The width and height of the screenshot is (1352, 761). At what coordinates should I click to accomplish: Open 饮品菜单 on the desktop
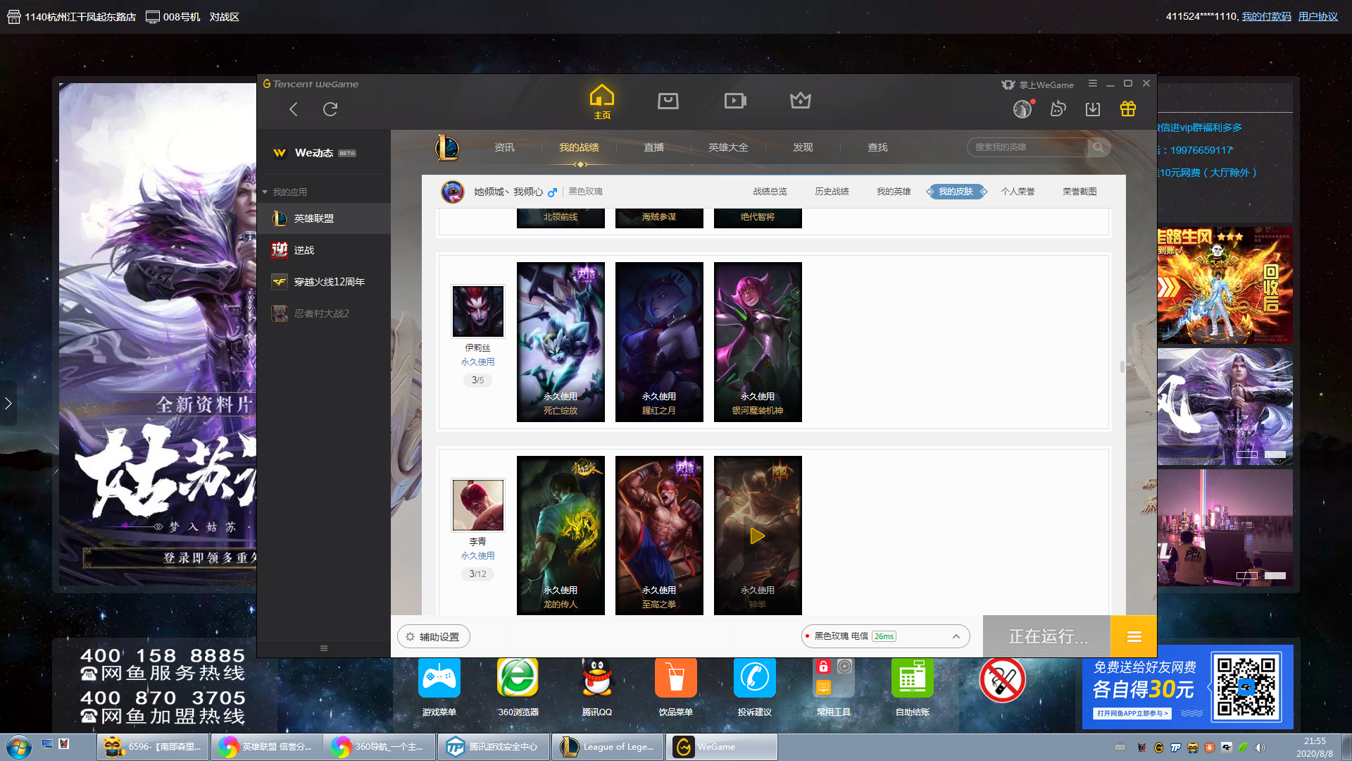tap(676, 687)
